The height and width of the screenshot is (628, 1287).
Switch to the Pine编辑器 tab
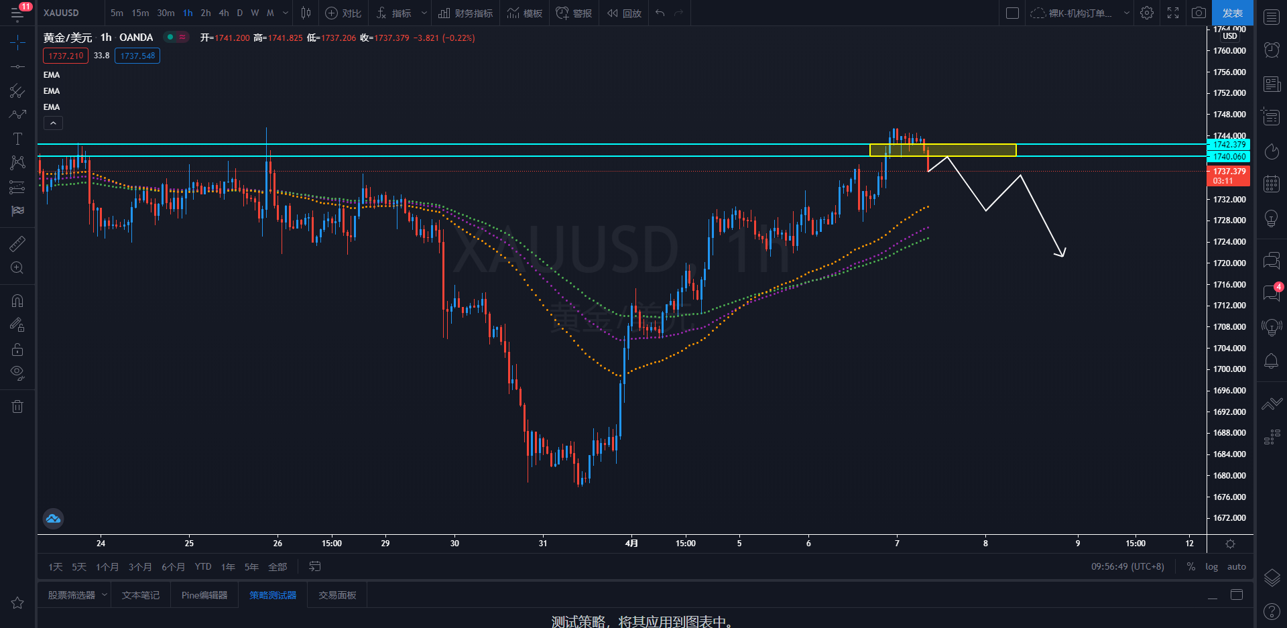(204, 595)
